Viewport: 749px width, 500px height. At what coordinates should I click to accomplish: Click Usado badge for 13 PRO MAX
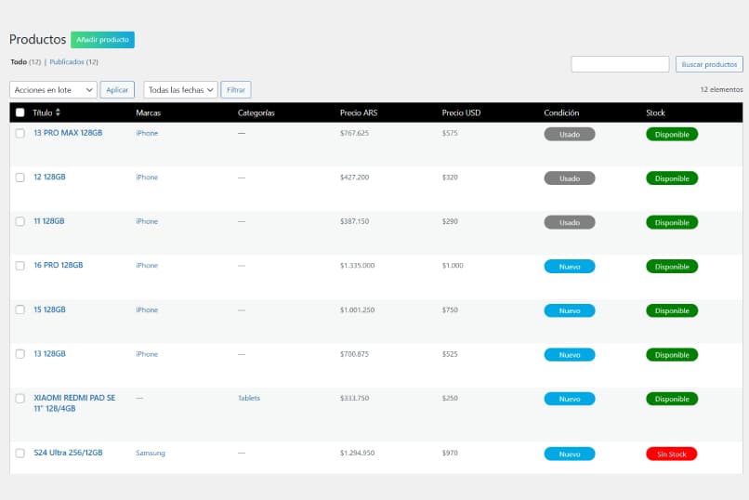pos(570,134)
